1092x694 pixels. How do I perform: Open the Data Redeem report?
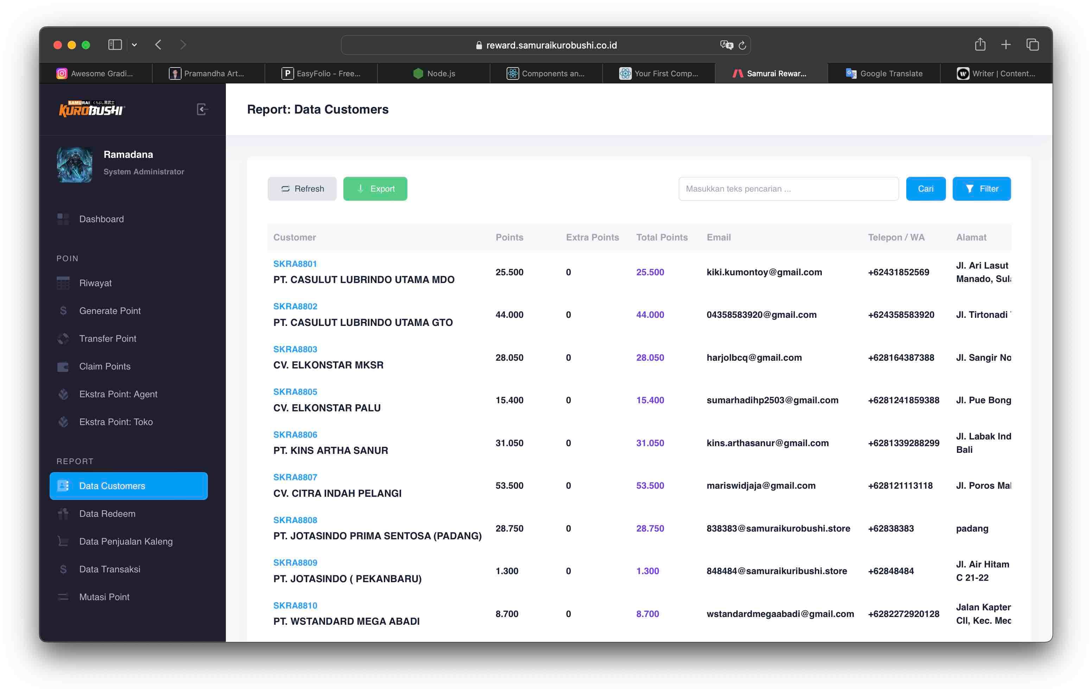[x=128, y=514]
